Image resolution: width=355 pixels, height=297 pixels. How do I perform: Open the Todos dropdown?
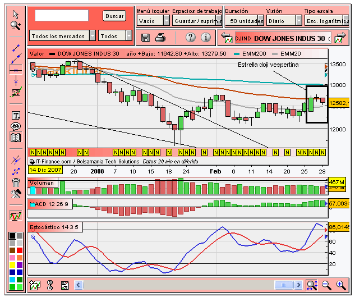click(x=115, y=36)
